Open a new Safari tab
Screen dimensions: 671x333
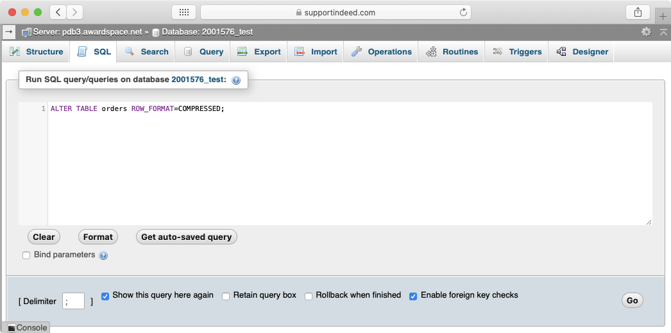point(663,17)
